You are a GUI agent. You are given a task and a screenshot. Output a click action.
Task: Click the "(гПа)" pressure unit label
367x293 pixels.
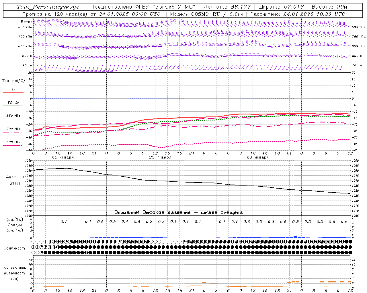pos(15,183)
